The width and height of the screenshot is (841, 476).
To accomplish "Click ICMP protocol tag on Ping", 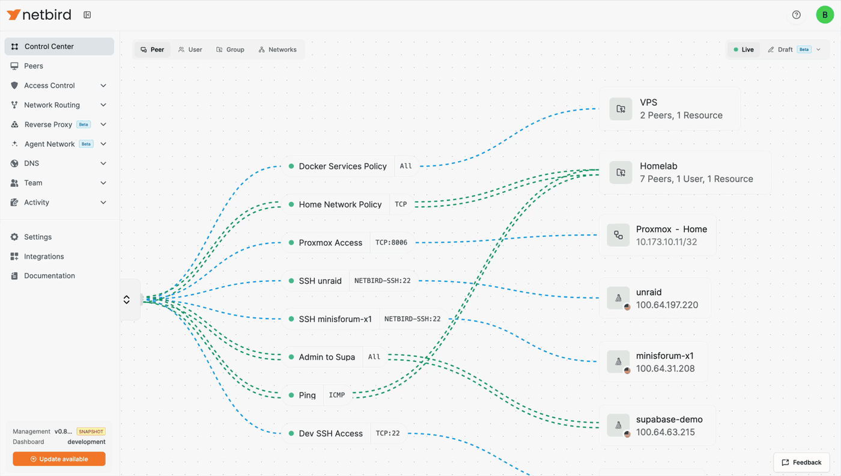I will (x=337, y=395).
